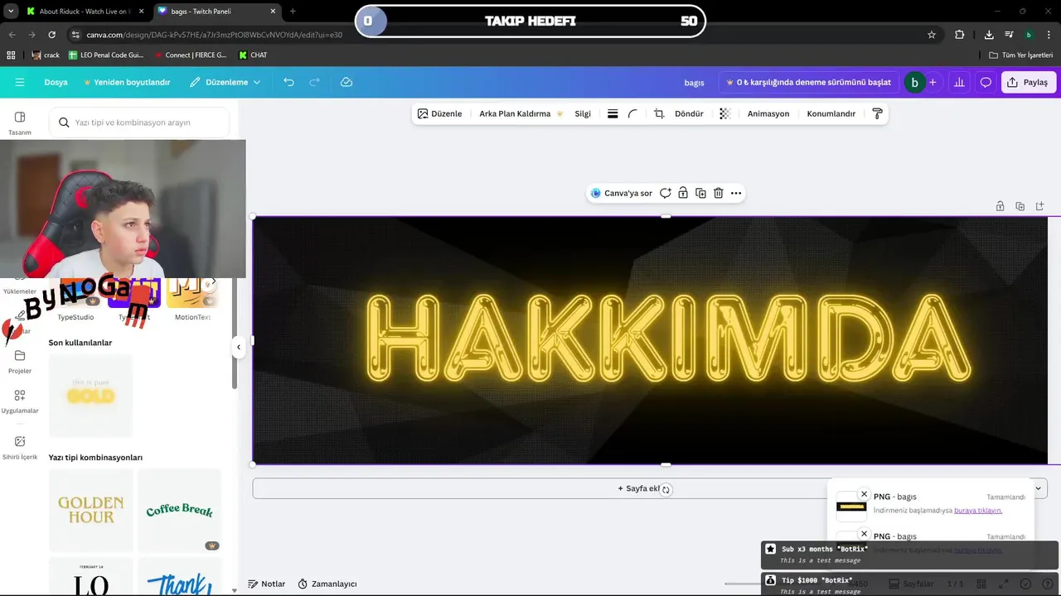Select the crop tool icon
Viewport: 1061px width, 596px height.
pyautogui.click(x=659, y=113)
